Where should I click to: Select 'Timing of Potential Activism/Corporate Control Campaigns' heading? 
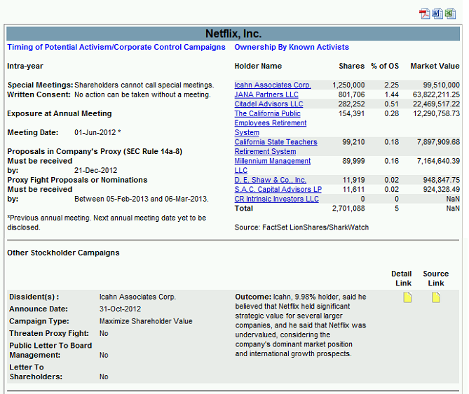(116, 47)
